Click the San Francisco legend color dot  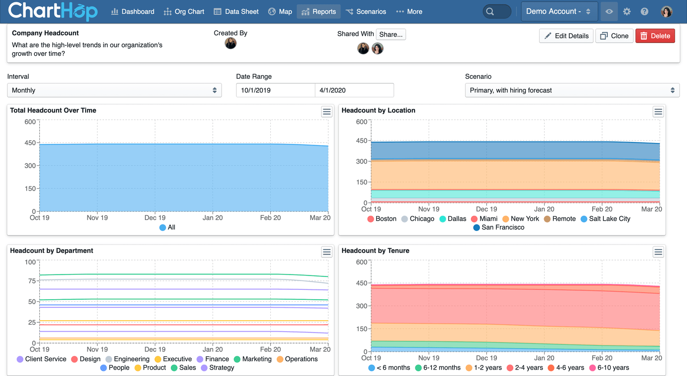pos(476,228)
